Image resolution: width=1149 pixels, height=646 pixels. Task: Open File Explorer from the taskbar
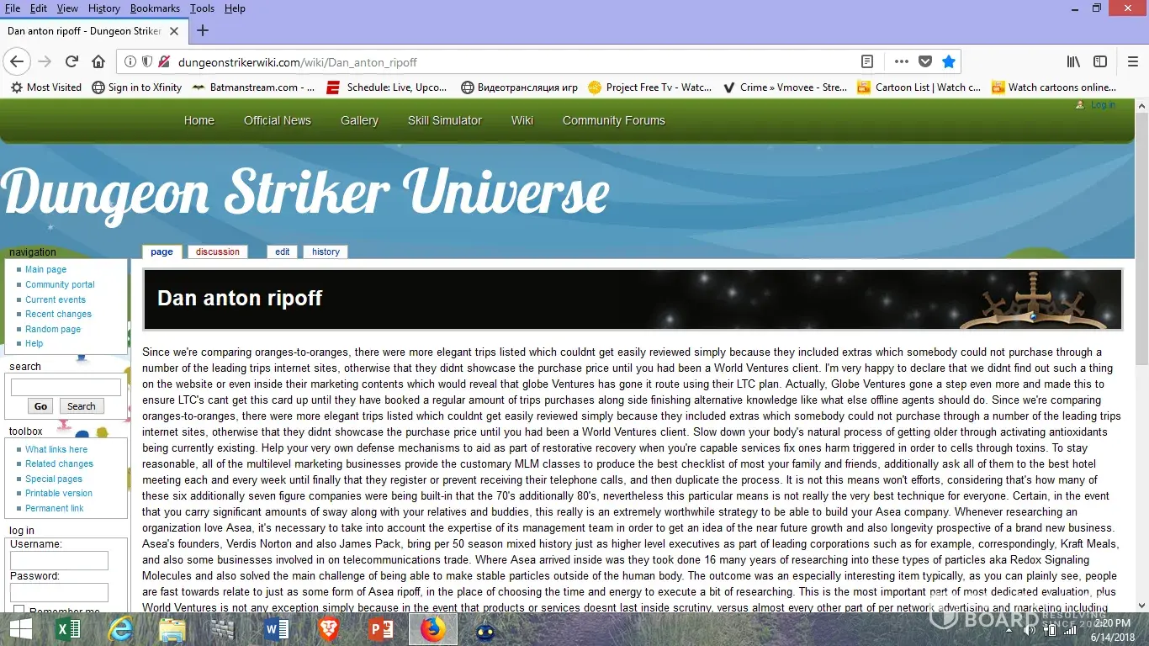click(172, 629)
